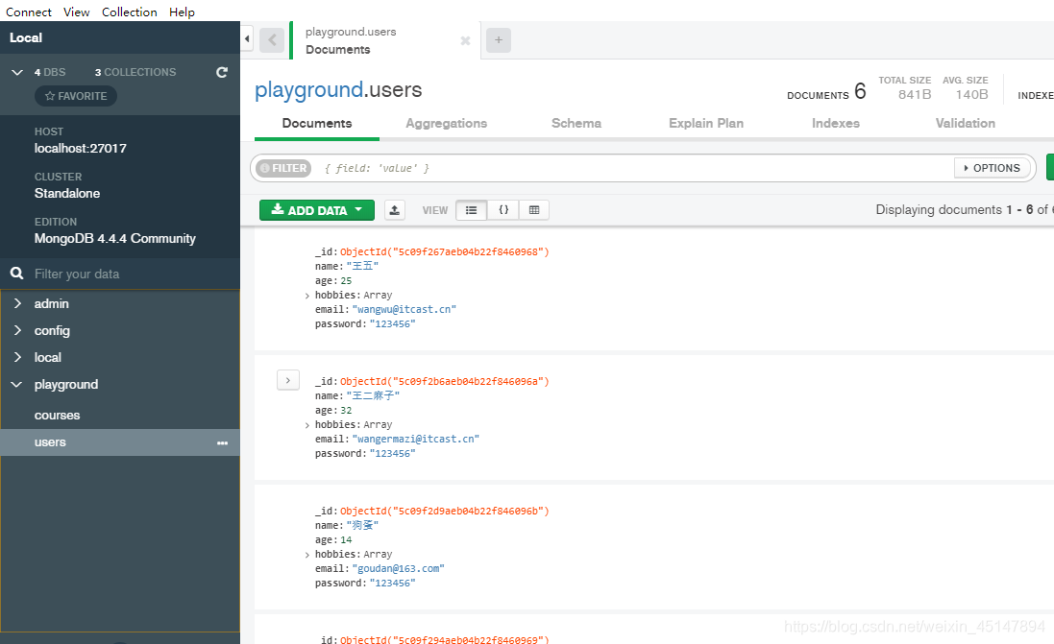Open the ADD DATA dropdown

317,210
